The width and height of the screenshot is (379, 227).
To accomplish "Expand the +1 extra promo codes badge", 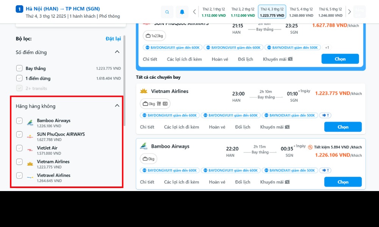I will coord(327,48).
